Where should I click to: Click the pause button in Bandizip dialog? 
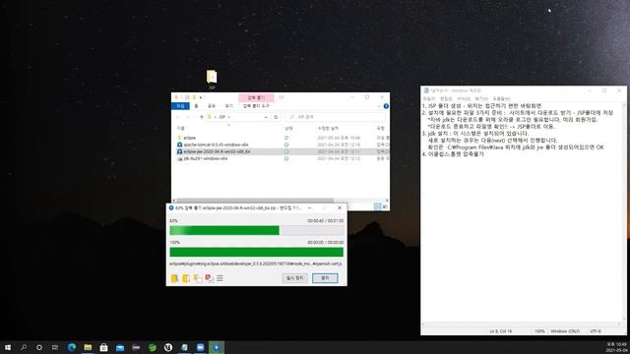click(x=295, y=277)
